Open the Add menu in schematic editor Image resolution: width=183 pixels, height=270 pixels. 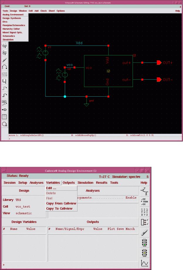pyautogui.click(x=37, y=11)
